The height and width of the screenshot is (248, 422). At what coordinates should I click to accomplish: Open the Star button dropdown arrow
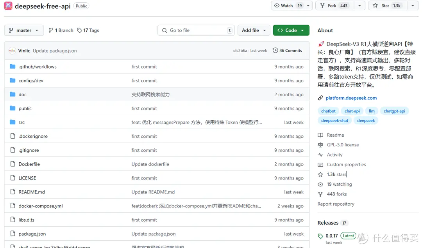tap(413, 5)
